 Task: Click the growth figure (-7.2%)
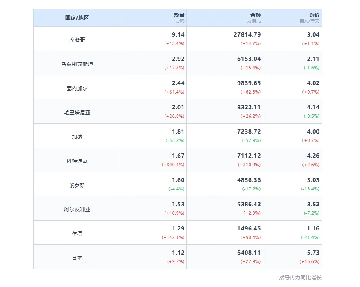pos(311,213)
